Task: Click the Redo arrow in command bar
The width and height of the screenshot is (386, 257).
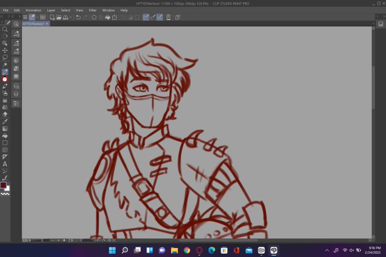Action: (x=85, y=17)
